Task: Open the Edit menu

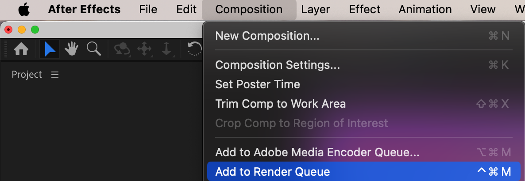Action: click(x=186, y=9)
